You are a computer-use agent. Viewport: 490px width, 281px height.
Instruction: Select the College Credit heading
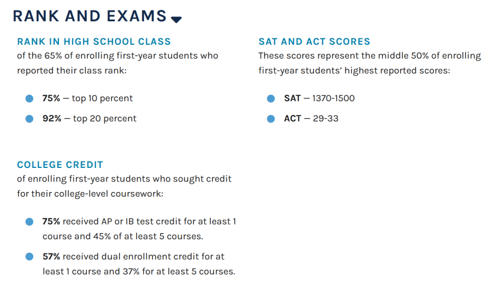[60, 164]
